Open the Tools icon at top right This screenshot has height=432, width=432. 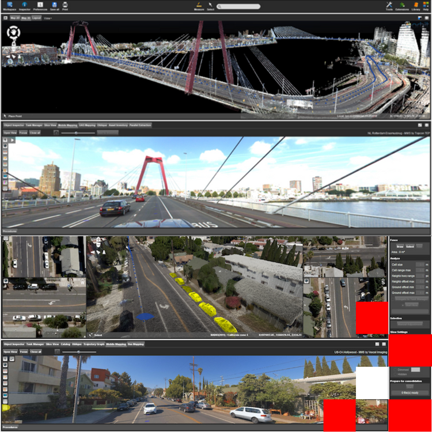coord(389,5)
